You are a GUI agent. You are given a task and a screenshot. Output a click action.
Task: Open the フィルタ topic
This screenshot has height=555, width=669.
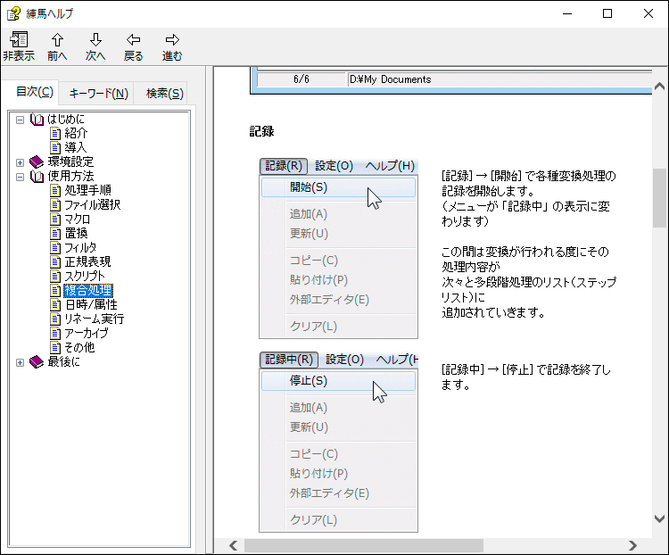pyautogui.click(x=80, y=248)
